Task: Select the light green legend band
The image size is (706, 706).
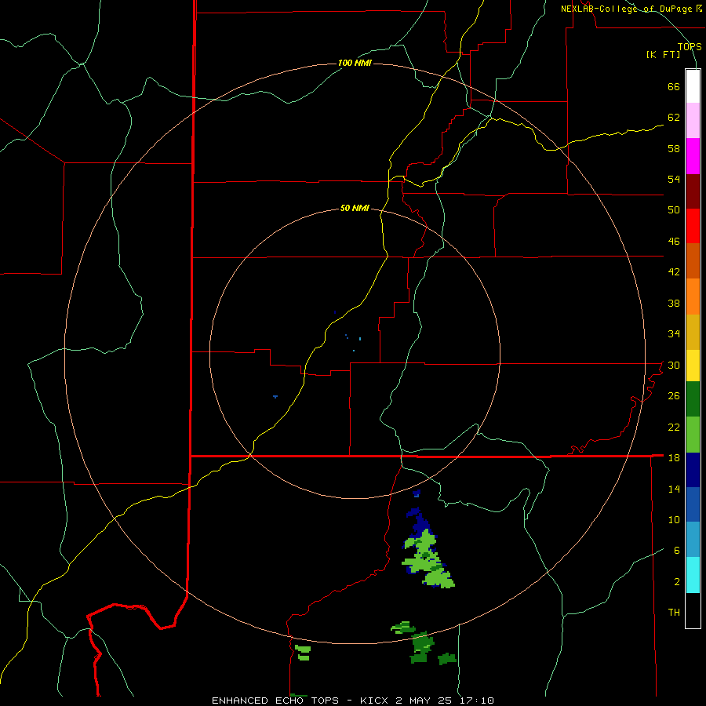Action: pyautogui.click(x=693, y=435)
